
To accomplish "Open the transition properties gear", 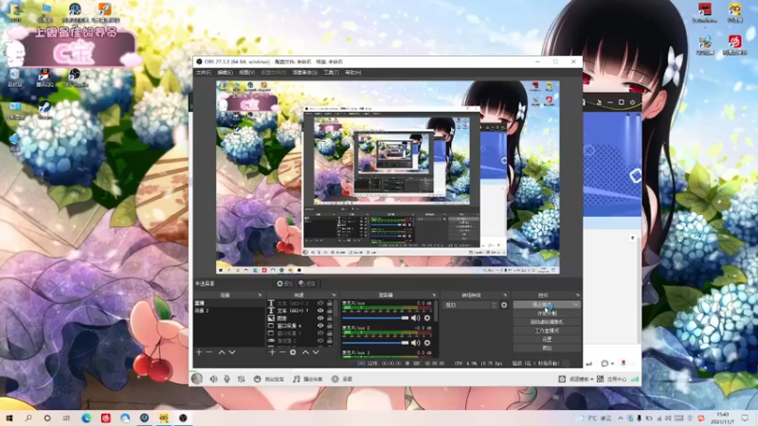I will tap(504, 305).
